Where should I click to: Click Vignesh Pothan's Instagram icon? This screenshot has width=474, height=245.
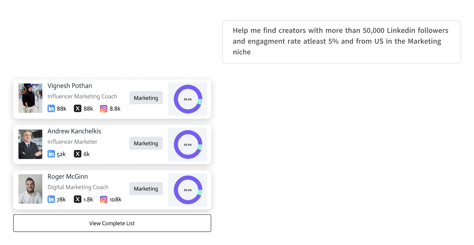(104, 108)
